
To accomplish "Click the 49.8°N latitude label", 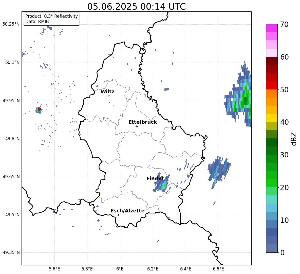I will 12,139.
